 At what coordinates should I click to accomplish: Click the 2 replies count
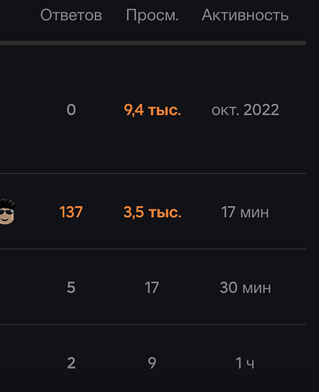(71, 363)
